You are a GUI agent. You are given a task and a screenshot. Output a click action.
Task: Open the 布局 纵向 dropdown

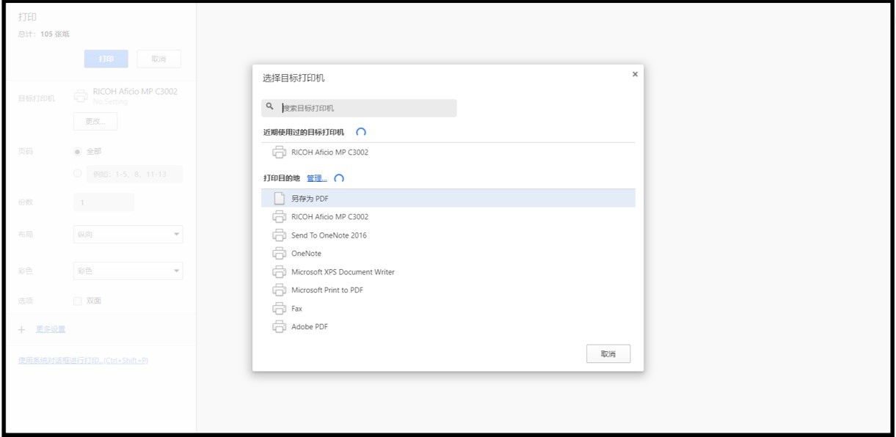pos(128,235)
